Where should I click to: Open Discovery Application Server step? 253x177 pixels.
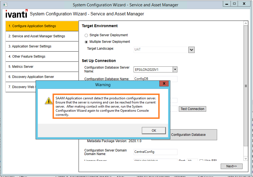[42, 77]
